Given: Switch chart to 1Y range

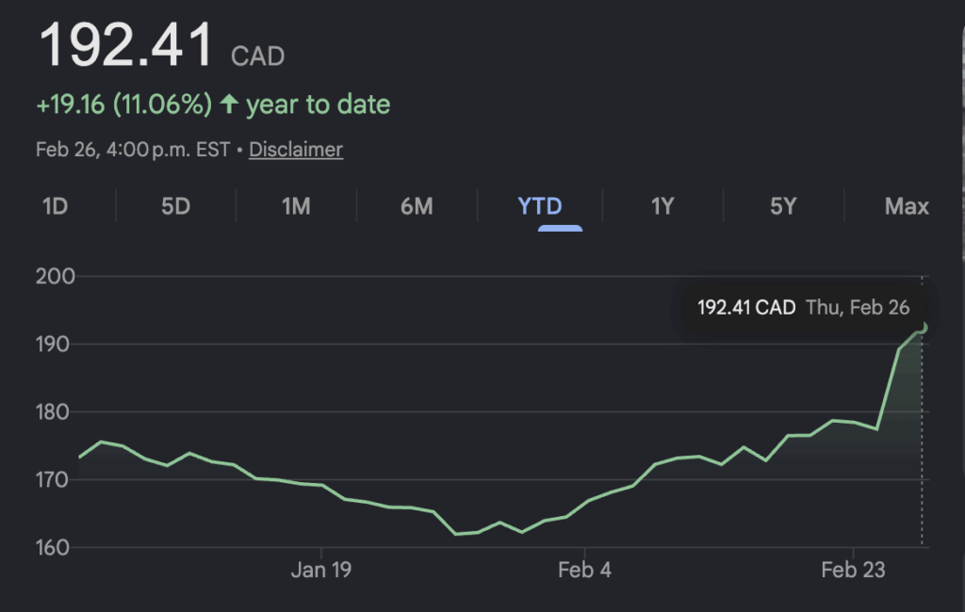Looking at the screenshot, I should pyautogui.click(x=662, y=206).
